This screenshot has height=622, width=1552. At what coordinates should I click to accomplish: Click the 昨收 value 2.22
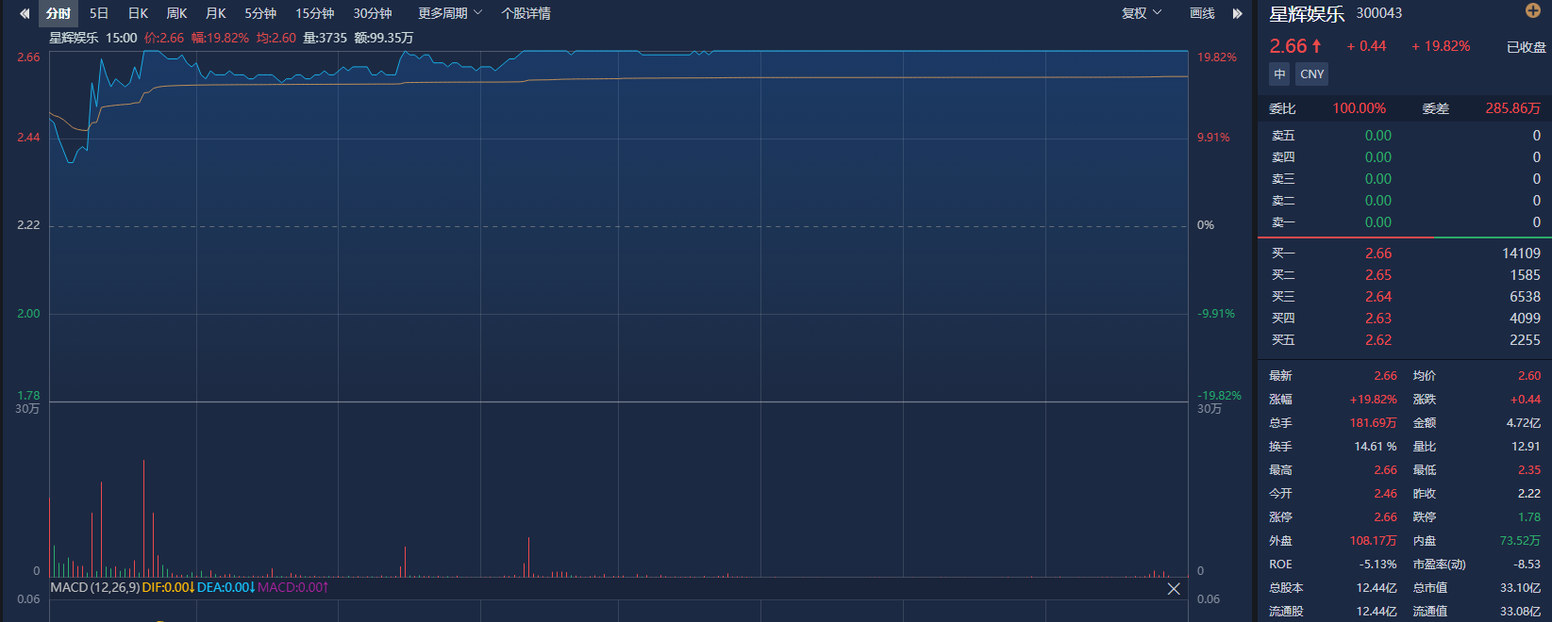pos(1529,494)
